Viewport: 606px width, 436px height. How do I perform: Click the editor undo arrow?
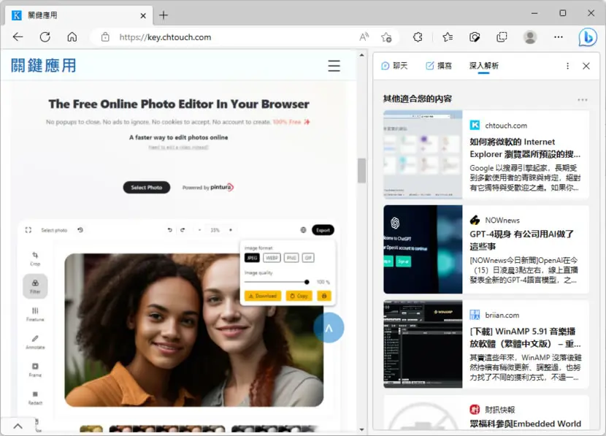click(x=169, y=230)
